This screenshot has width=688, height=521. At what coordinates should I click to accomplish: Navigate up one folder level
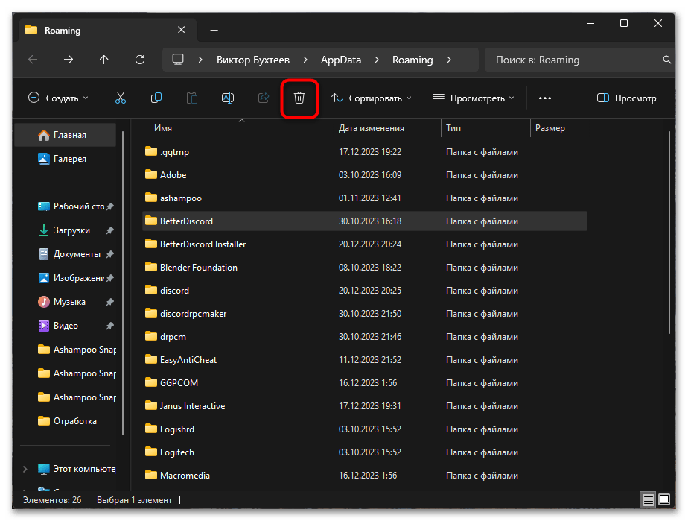click(x=104, y=60)
